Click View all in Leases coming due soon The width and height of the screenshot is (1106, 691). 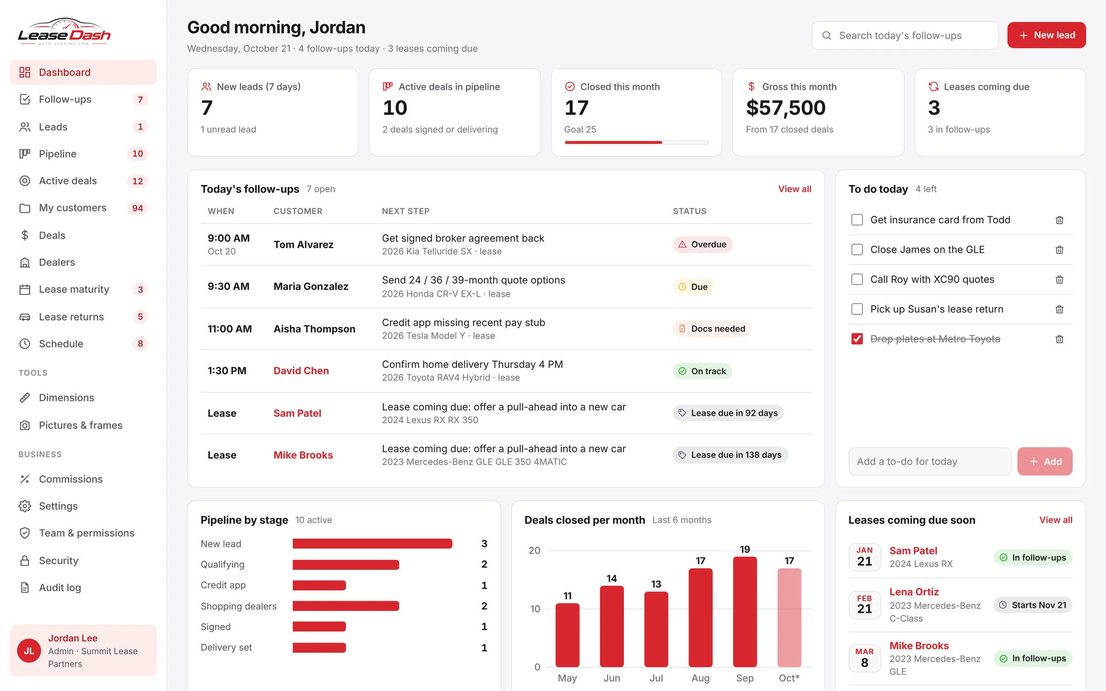point(1055,520)
